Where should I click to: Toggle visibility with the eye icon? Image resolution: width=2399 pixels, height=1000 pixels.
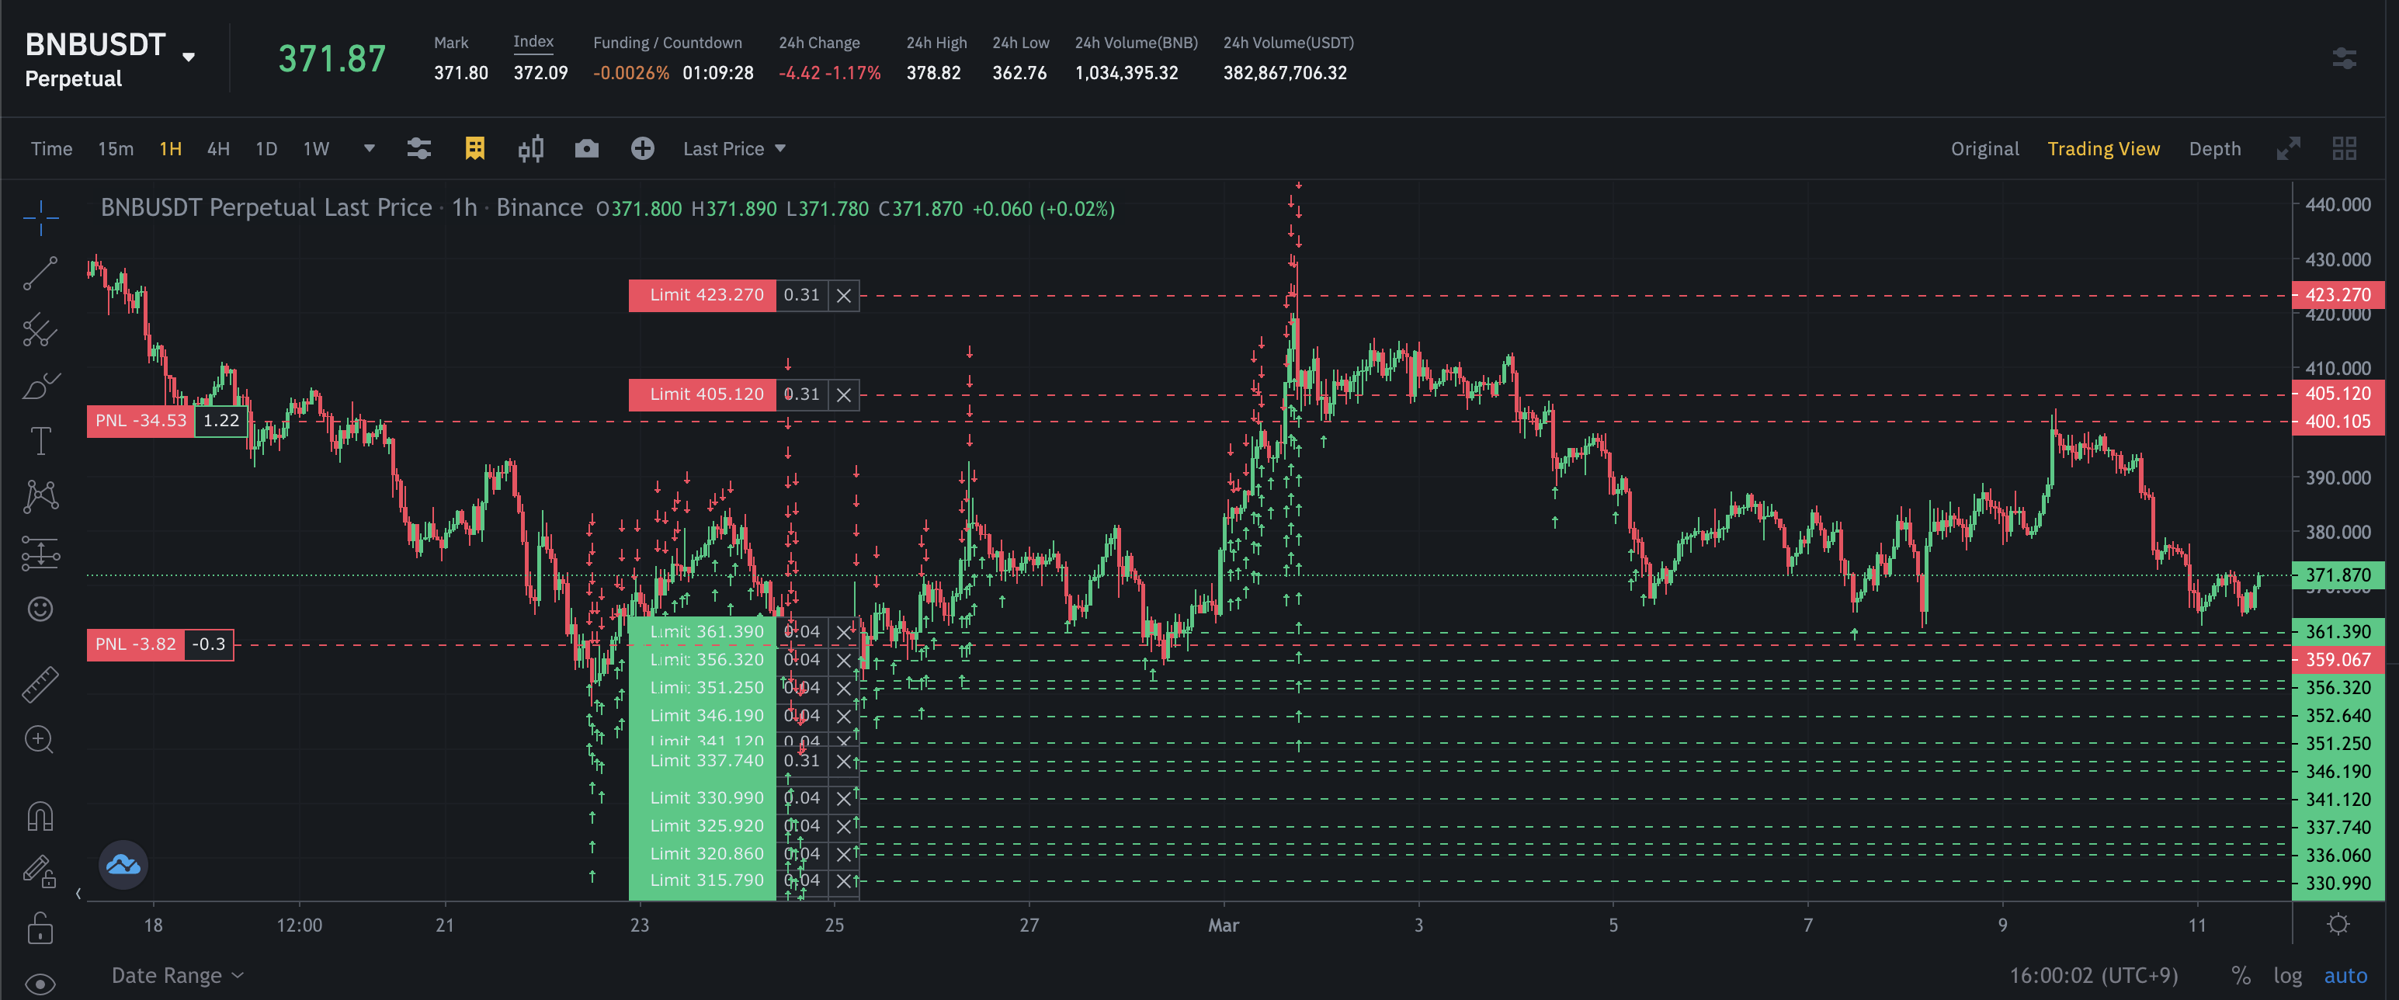[x=40, y=983]
